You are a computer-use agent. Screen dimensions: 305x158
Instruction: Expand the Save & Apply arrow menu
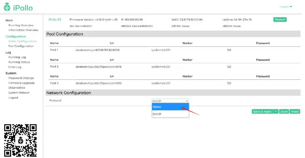[x=276, y=112]
